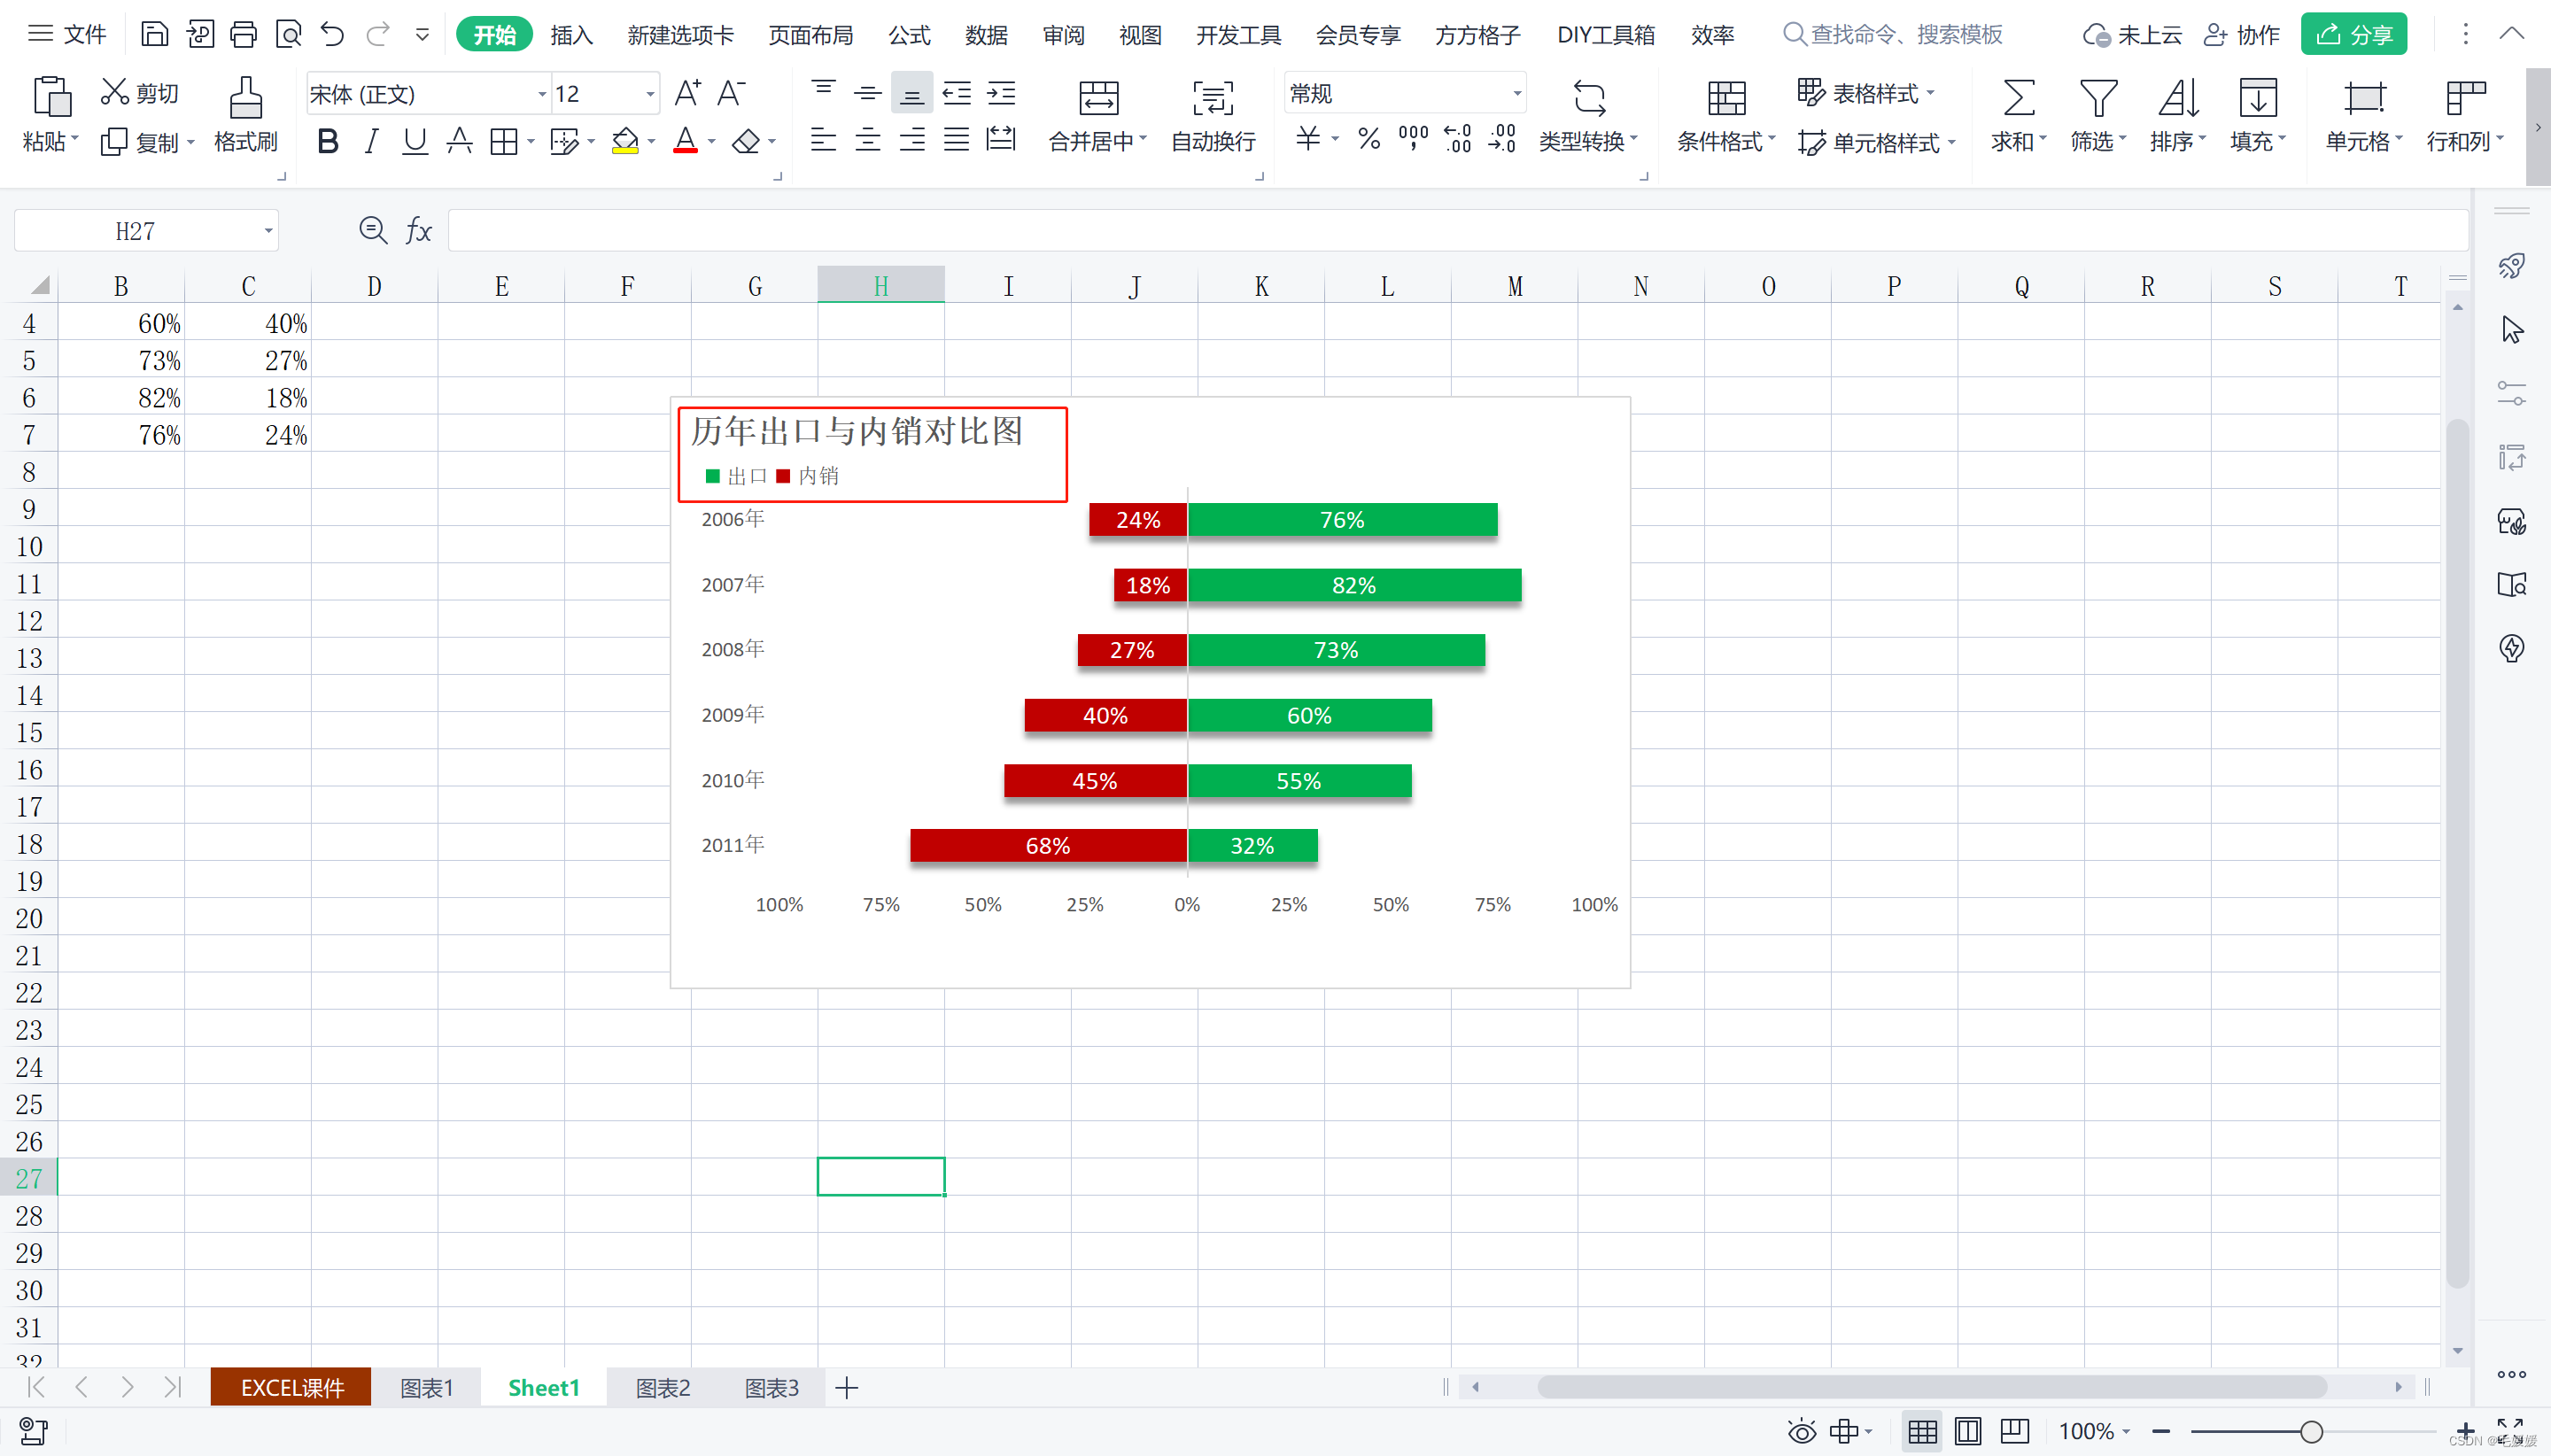Increase decimal places

pos(1457,139)
